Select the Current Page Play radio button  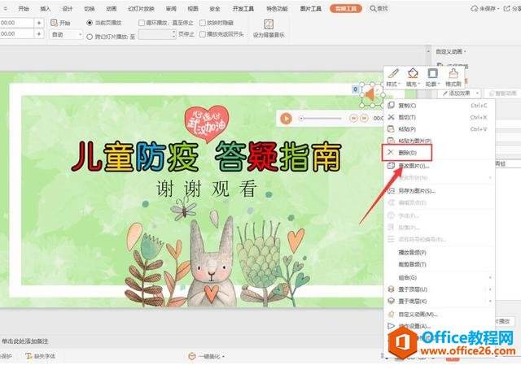[90, 23]
